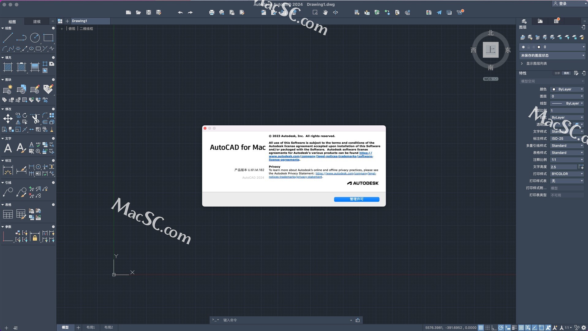The image size is (588, 331).
Task: Click the Undo arrow icon
Action: [180, 13]
